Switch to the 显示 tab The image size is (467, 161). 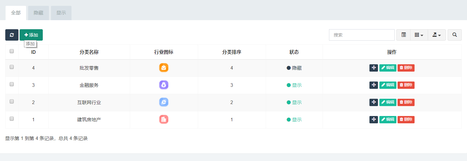(x=61, y=13)
